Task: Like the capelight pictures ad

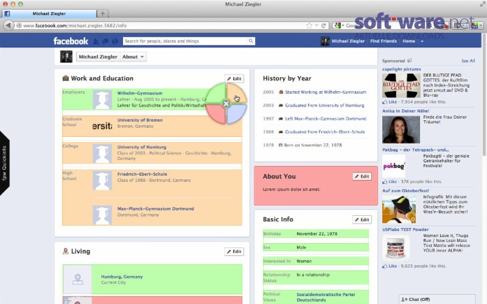Action: point(393,102)
